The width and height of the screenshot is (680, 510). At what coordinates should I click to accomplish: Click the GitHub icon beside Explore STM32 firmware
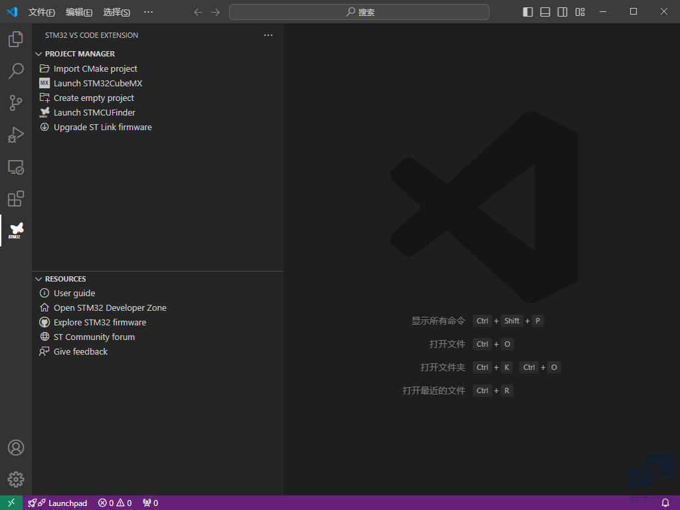point(44,322)
